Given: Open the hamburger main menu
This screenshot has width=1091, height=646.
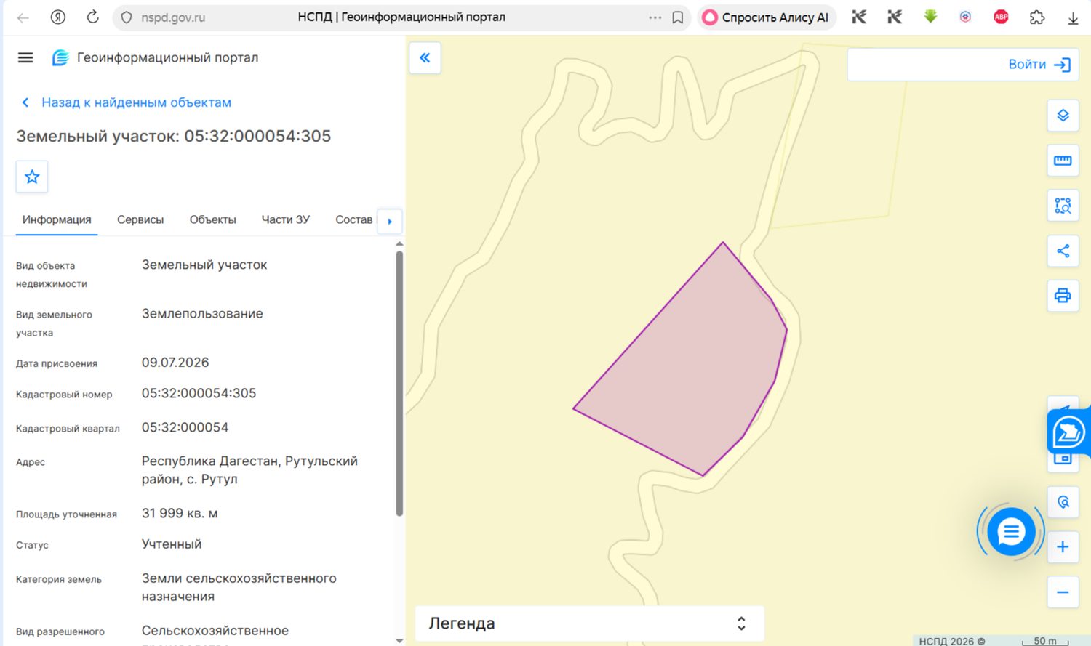Looking at the screenshot, I should pyautogui.click(x=25, y=57).
